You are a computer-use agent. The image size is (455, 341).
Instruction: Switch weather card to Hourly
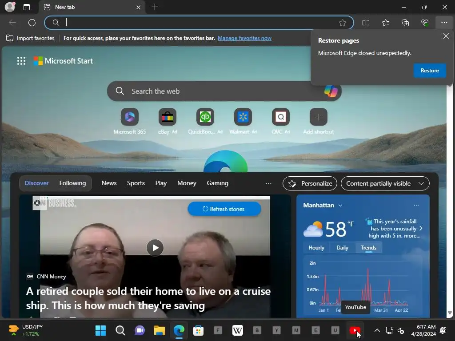click(316, 248)
